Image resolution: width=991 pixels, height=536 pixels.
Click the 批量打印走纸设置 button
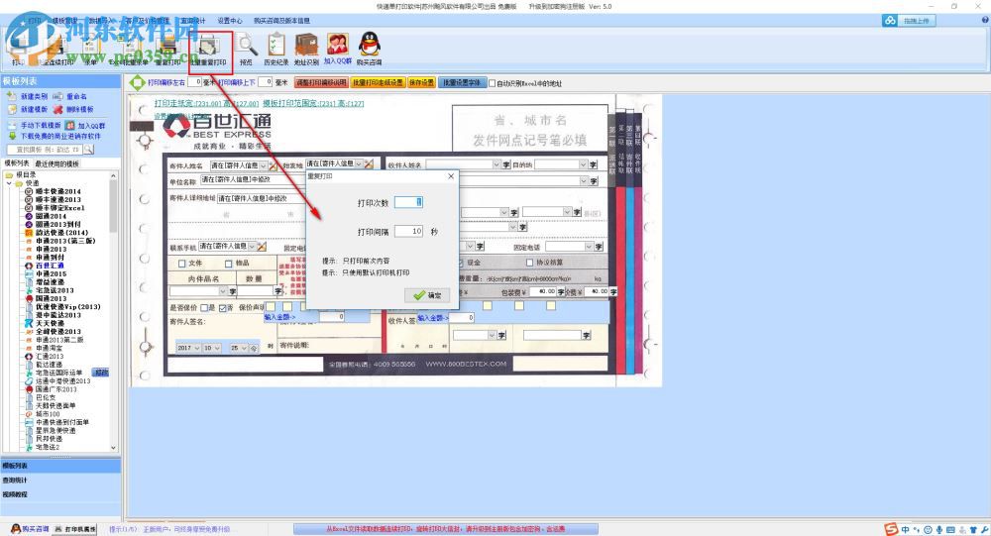coord(378,83)
